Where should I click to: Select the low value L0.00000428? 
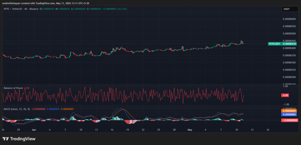coord(79,9)
